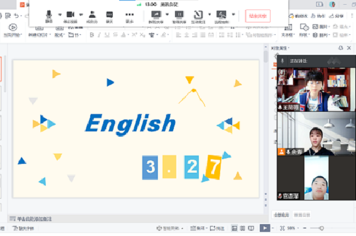Select the first participant's video tile

pyautogui.click(x=316, y=89)
